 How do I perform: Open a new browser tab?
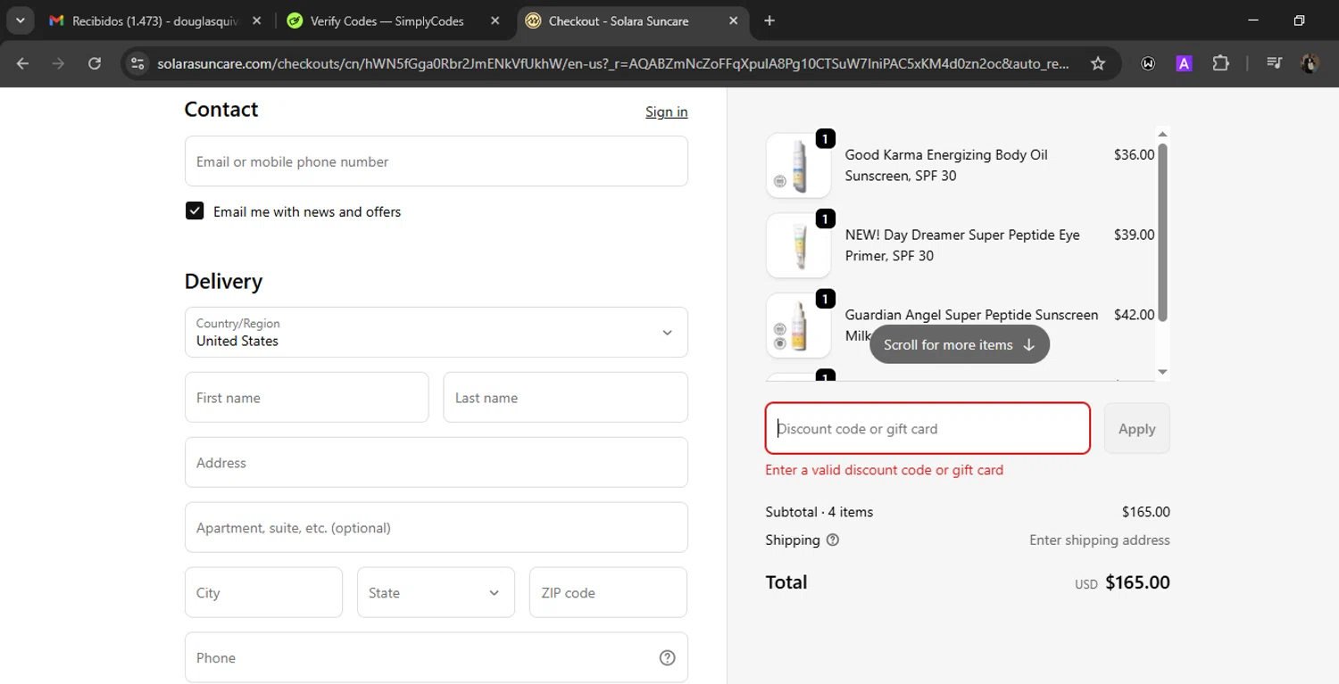coord(769,21)
